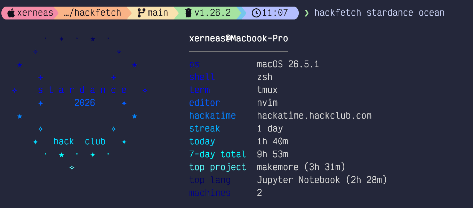Click the top project label

pos(218,167)
